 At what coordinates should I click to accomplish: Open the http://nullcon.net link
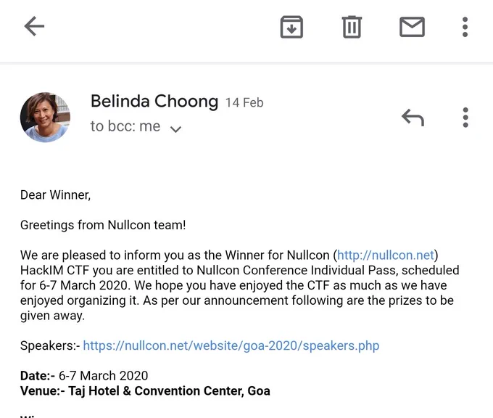point(386,255)
